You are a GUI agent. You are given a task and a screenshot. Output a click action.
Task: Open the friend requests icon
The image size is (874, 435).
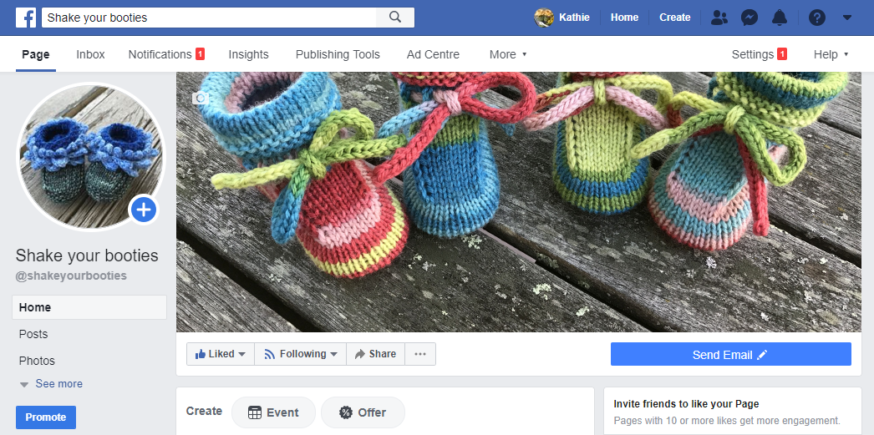(719, 18)
